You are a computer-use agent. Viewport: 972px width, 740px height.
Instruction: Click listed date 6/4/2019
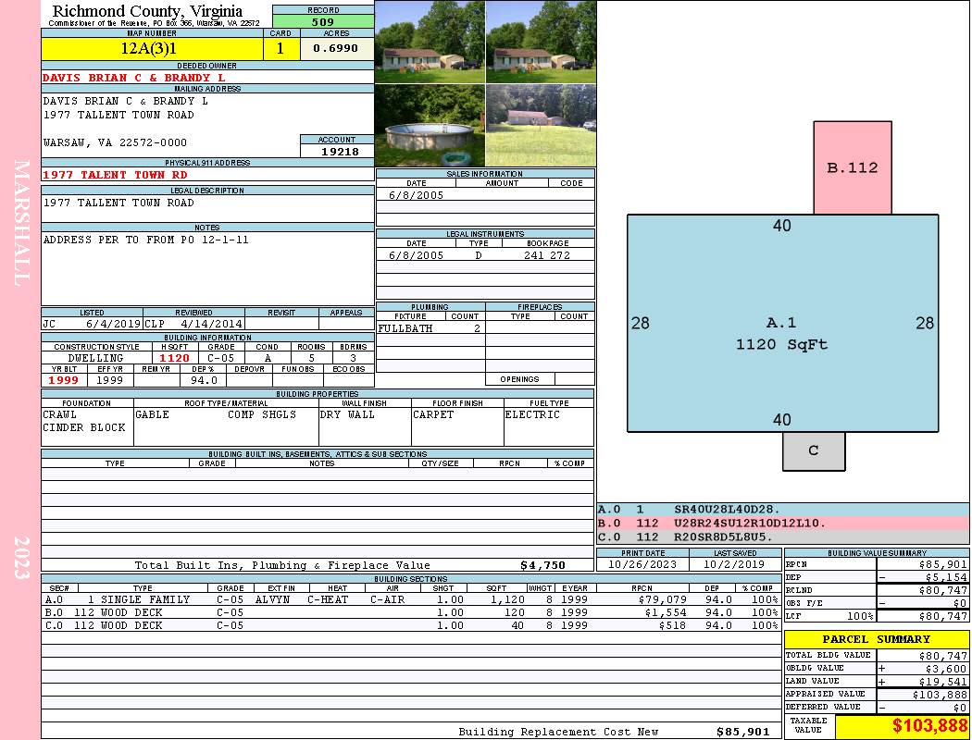click(114, 323)
